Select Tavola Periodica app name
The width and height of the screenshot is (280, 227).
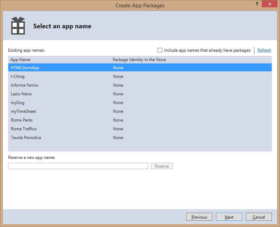point(26,138)
